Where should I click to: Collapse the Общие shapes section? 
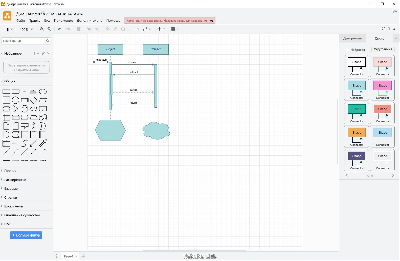coord(26,81)
